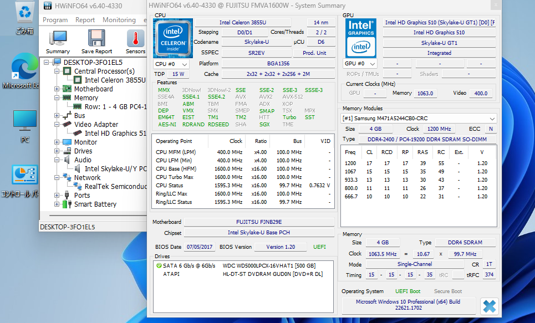The height and width of the screenshot is (323, 535).
Task: Open the GPU #0 selector dropdown
Action: coord(361,64)
